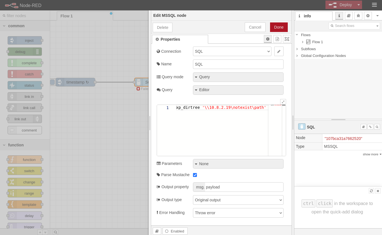Select the Properties tab

click(180, 39)
